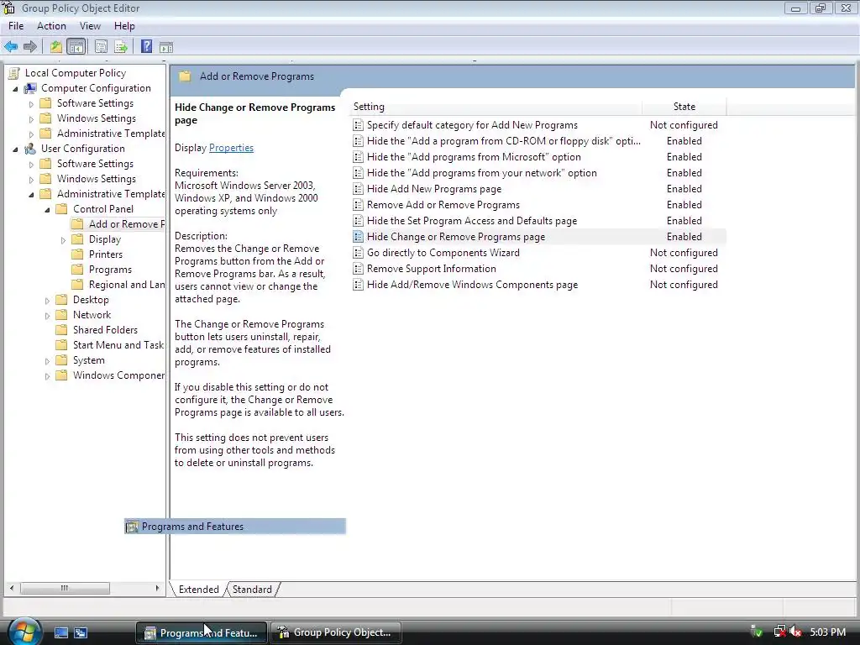
Task: Click icon of Hide Add New Programs page
Action: pyautogui.click(x=358, y=189)
